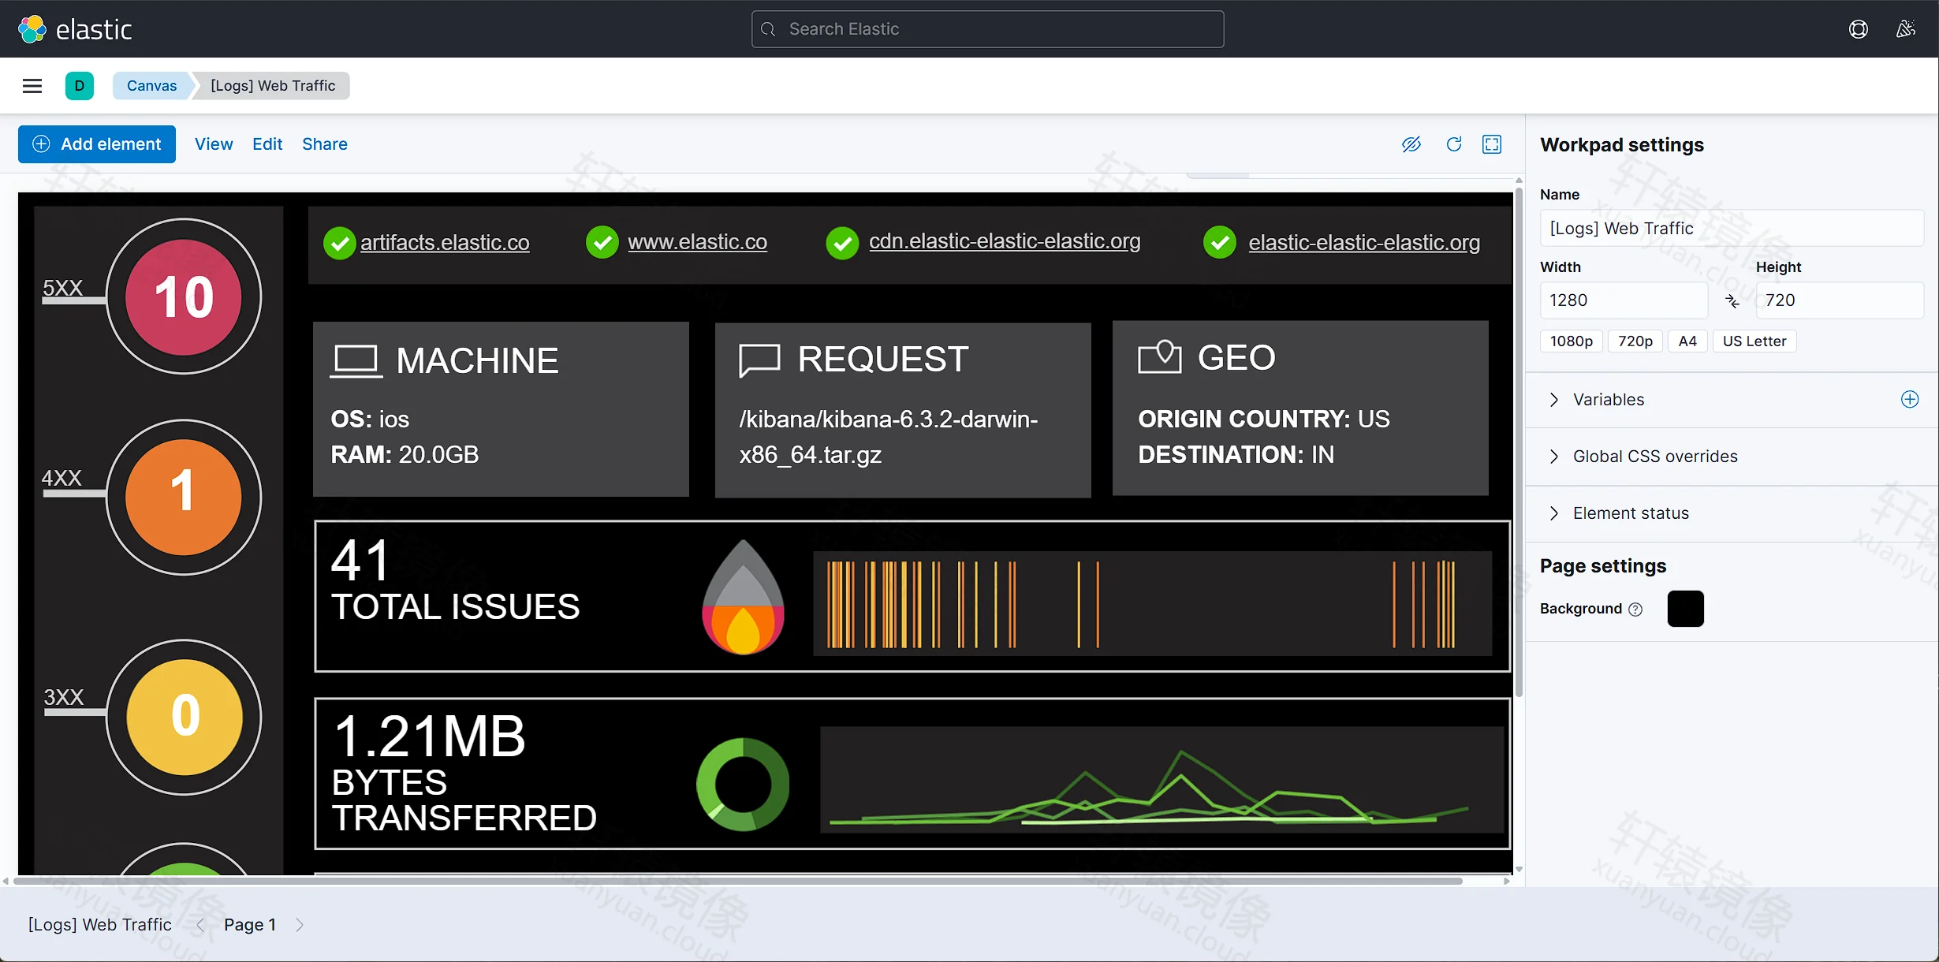
Task: Go to the Canvas breadcrumb
Action: [x=151, y=86]
